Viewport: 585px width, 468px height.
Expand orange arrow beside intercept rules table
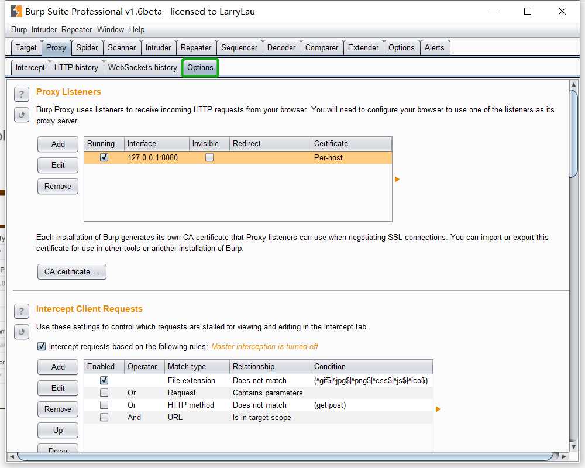[x=438, y=409]
